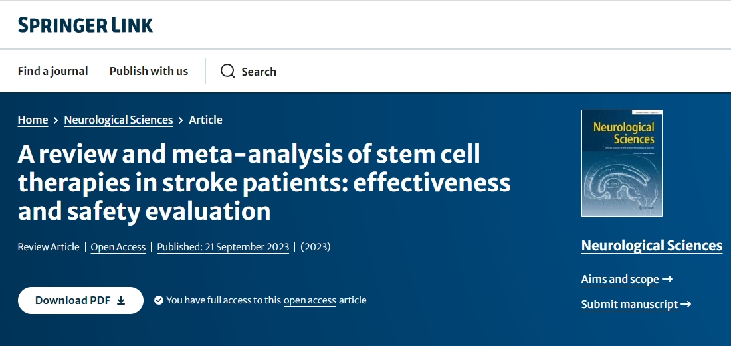Viewport: 731px width, 346px height.
Task: Click the download arrow icon on Download PDF
Action: [x=121, y=300]
